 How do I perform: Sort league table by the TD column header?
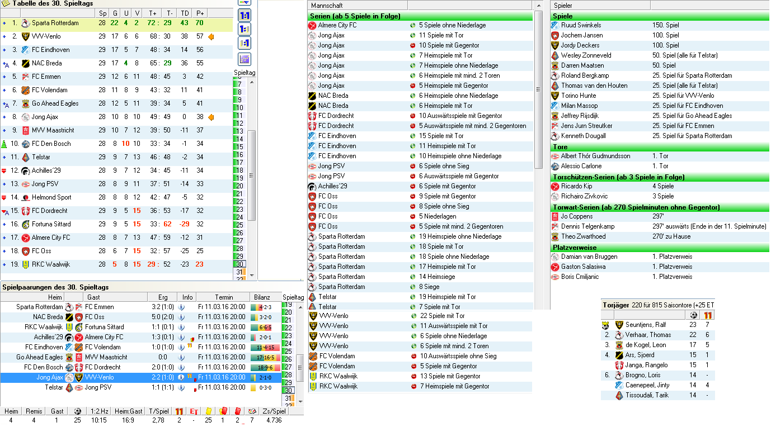point(185,13)
